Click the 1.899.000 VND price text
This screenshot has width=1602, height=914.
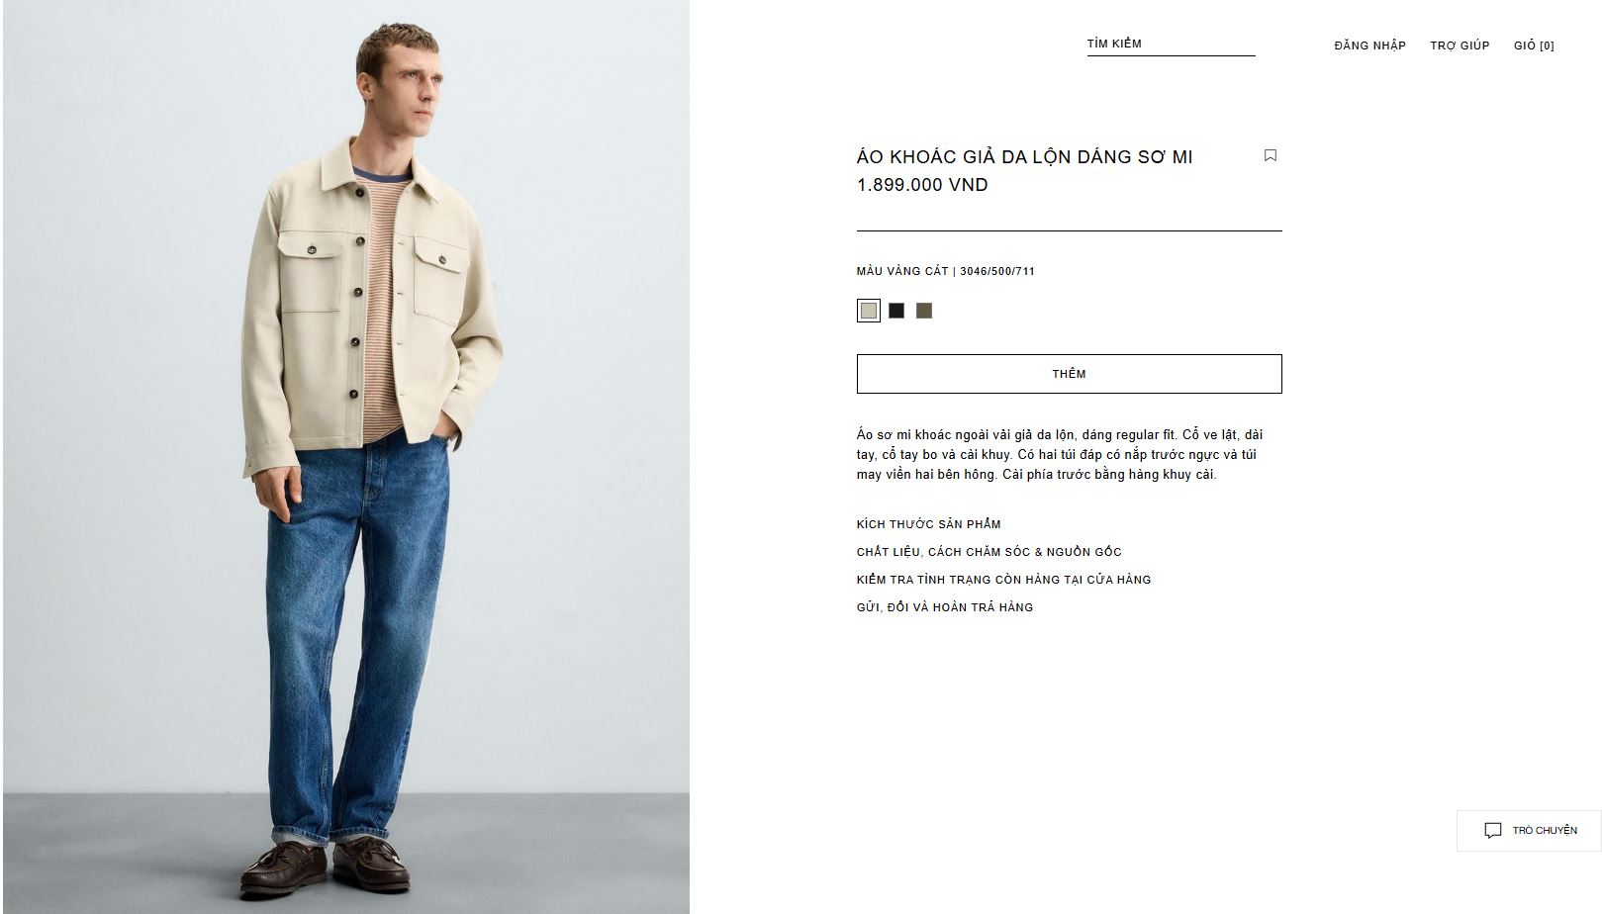[x=922, y=185]
